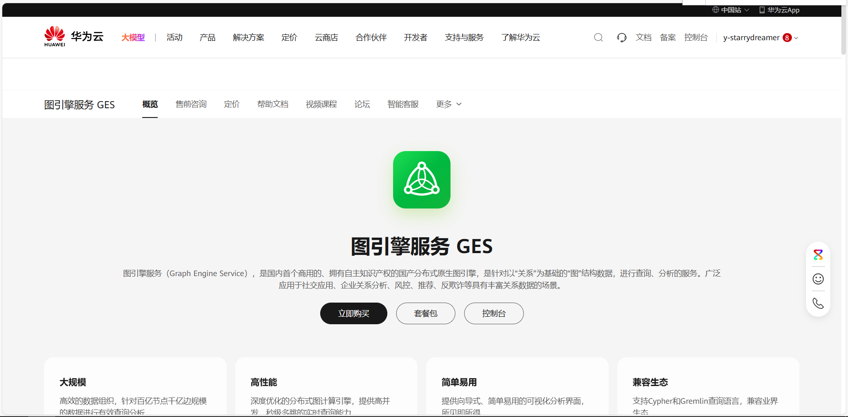Viewport: 848px width, 417px height.
Task: Open the 活动 menu
Action: point(174,38)
